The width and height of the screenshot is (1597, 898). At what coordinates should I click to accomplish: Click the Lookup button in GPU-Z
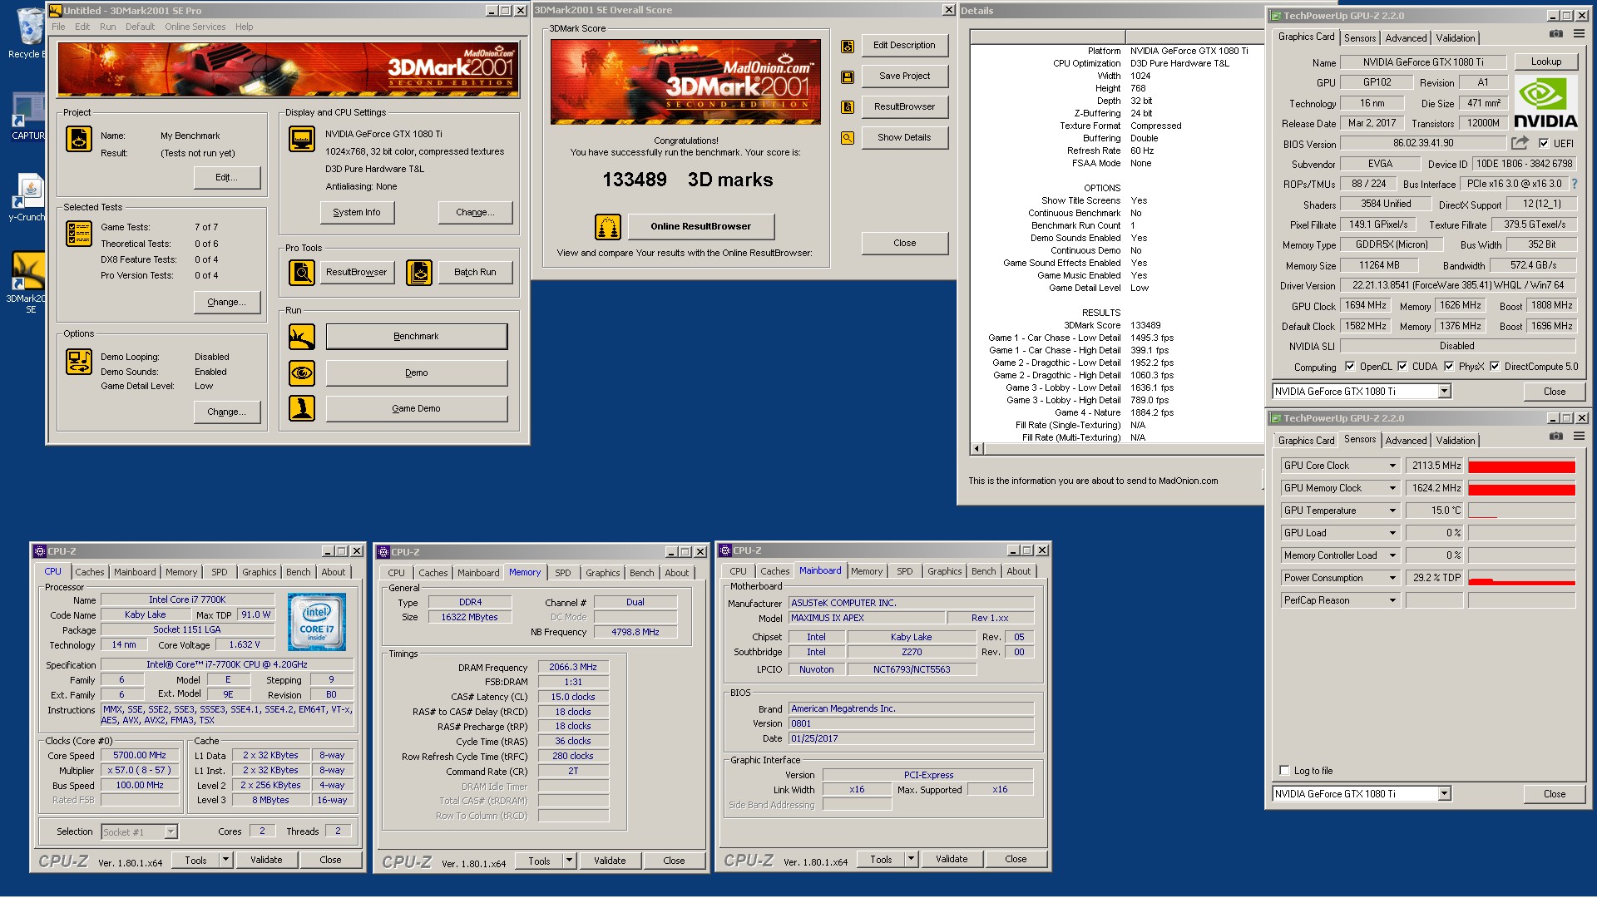point(1545,62)
